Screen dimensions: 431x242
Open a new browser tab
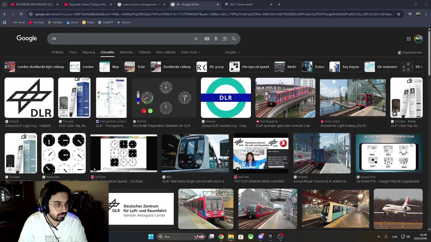[x=279, y=4]
